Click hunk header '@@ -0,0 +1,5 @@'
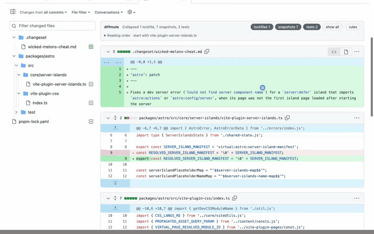The height and width of the screenshot is (234, 374). coord(146,62)
